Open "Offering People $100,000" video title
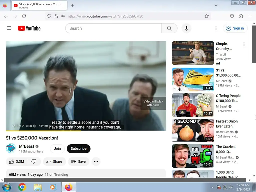 [x=228, y=98]
